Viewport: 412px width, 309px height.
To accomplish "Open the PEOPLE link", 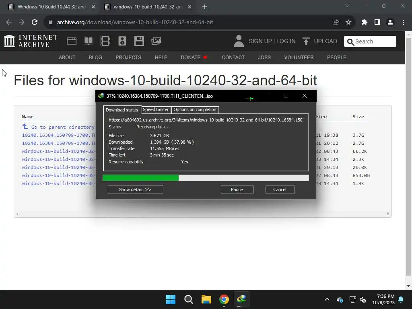I will (x=337, y=57).
